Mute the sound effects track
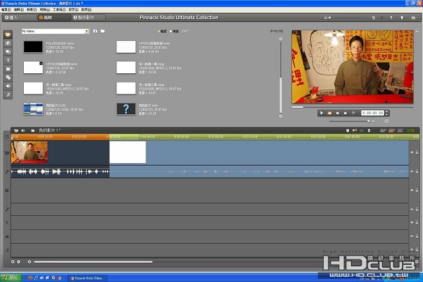The height and width of the screenshot is (282, 423). coord(412,236)
